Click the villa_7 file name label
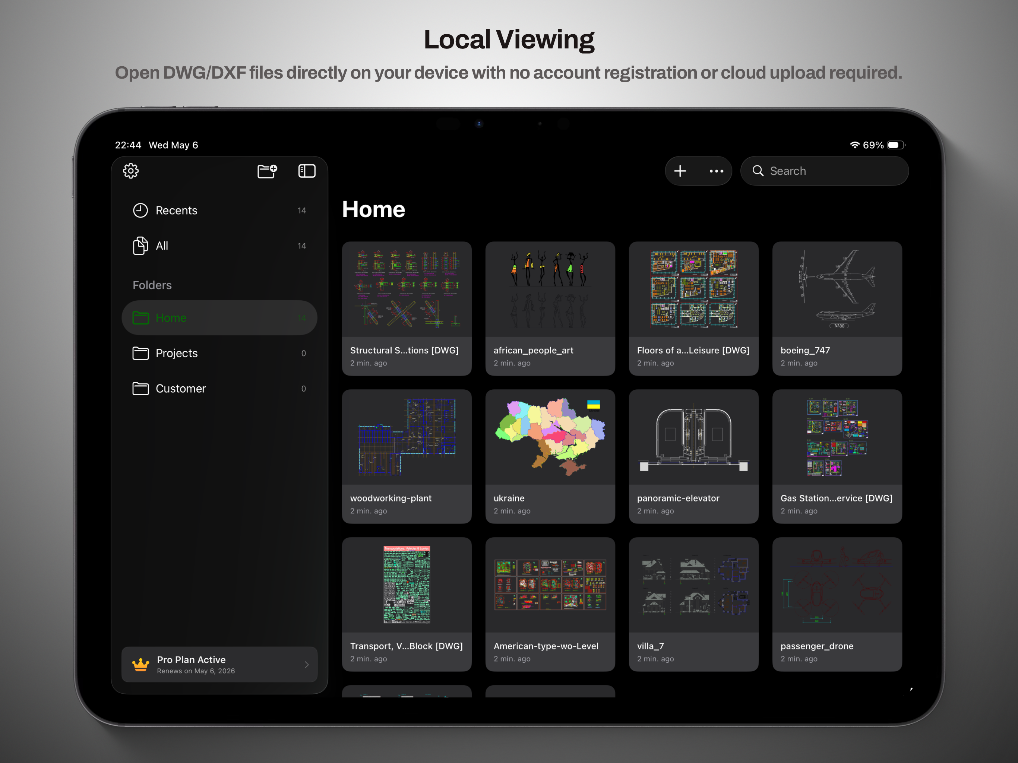Screen dimensions: 1018x763 point(650,646)
